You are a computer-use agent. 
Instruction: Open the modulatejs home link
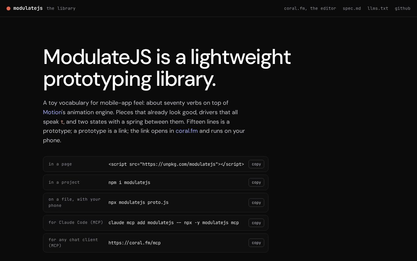[x=28, y=8]
